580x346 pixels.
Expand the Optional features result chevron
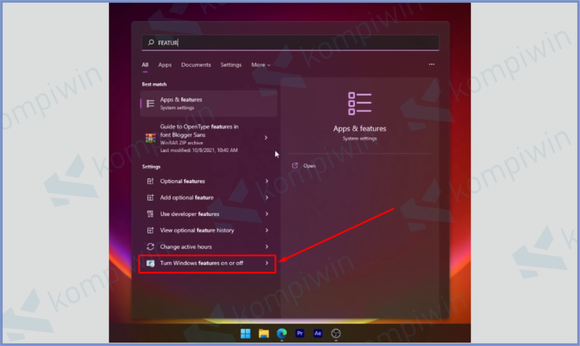pyautogui.click(x=267, y=181)
